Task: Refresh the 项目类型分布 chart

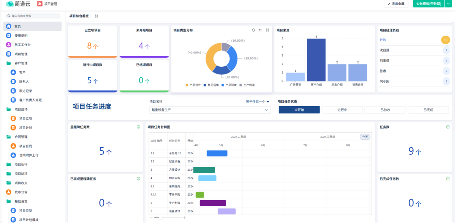Action: pyautogui.click(x=254, y=30)
